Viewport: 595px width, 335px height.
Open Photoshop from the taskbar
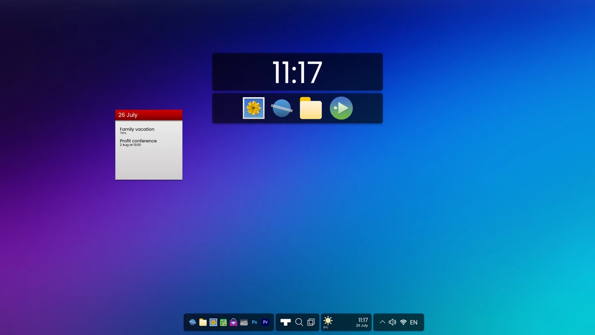pyautogui.click(x=254, y=322)
